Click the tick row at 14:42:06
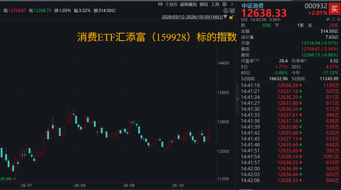The height and width of the screenshot is (190, 341). coord(290,180)
